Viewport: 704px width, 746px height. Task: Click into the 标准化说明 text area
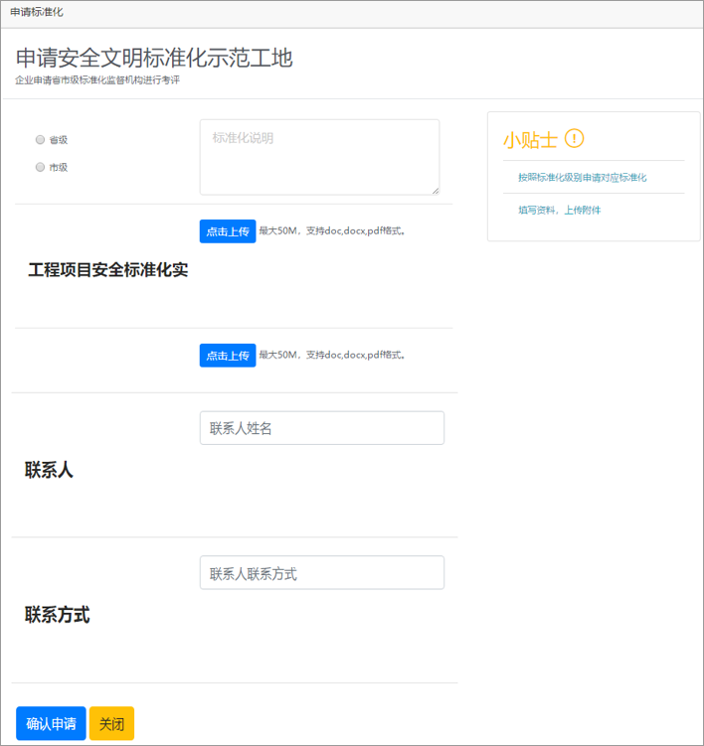pos(319,157)
